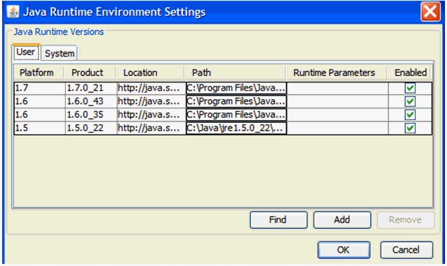Screen dimensions: 447x266
Task: Dismiss the dialog with Cancel
Action: [x=406, y=250]
